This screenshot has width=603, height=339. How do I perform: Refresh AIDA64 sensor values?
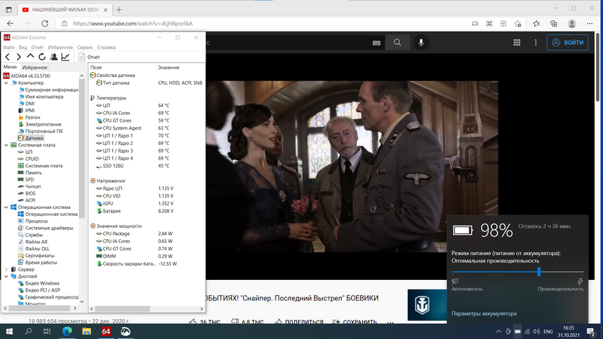pos(42,57)
